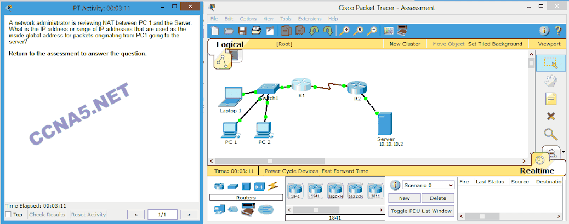The image size is (569, 224).
Task: Toggle the Top checkbox in PT Activity
Action: [8, 215]
